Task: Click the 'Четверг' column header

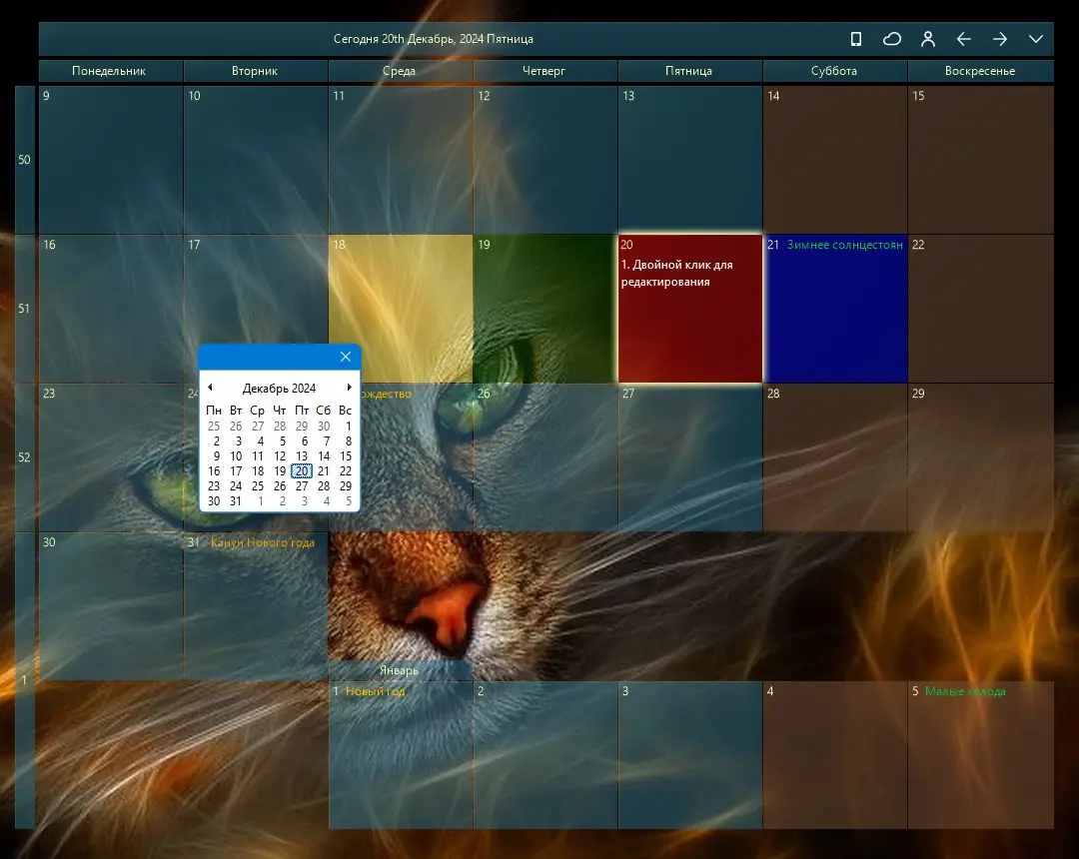Action: click(544, 71)
